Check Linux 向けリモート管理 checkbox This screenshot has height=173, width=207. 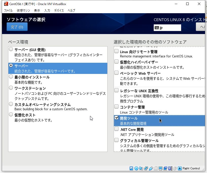(x=116, y=51)
